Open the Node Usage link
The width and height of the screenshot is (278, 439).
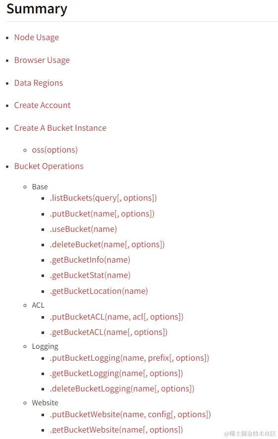tap(37, 38)
